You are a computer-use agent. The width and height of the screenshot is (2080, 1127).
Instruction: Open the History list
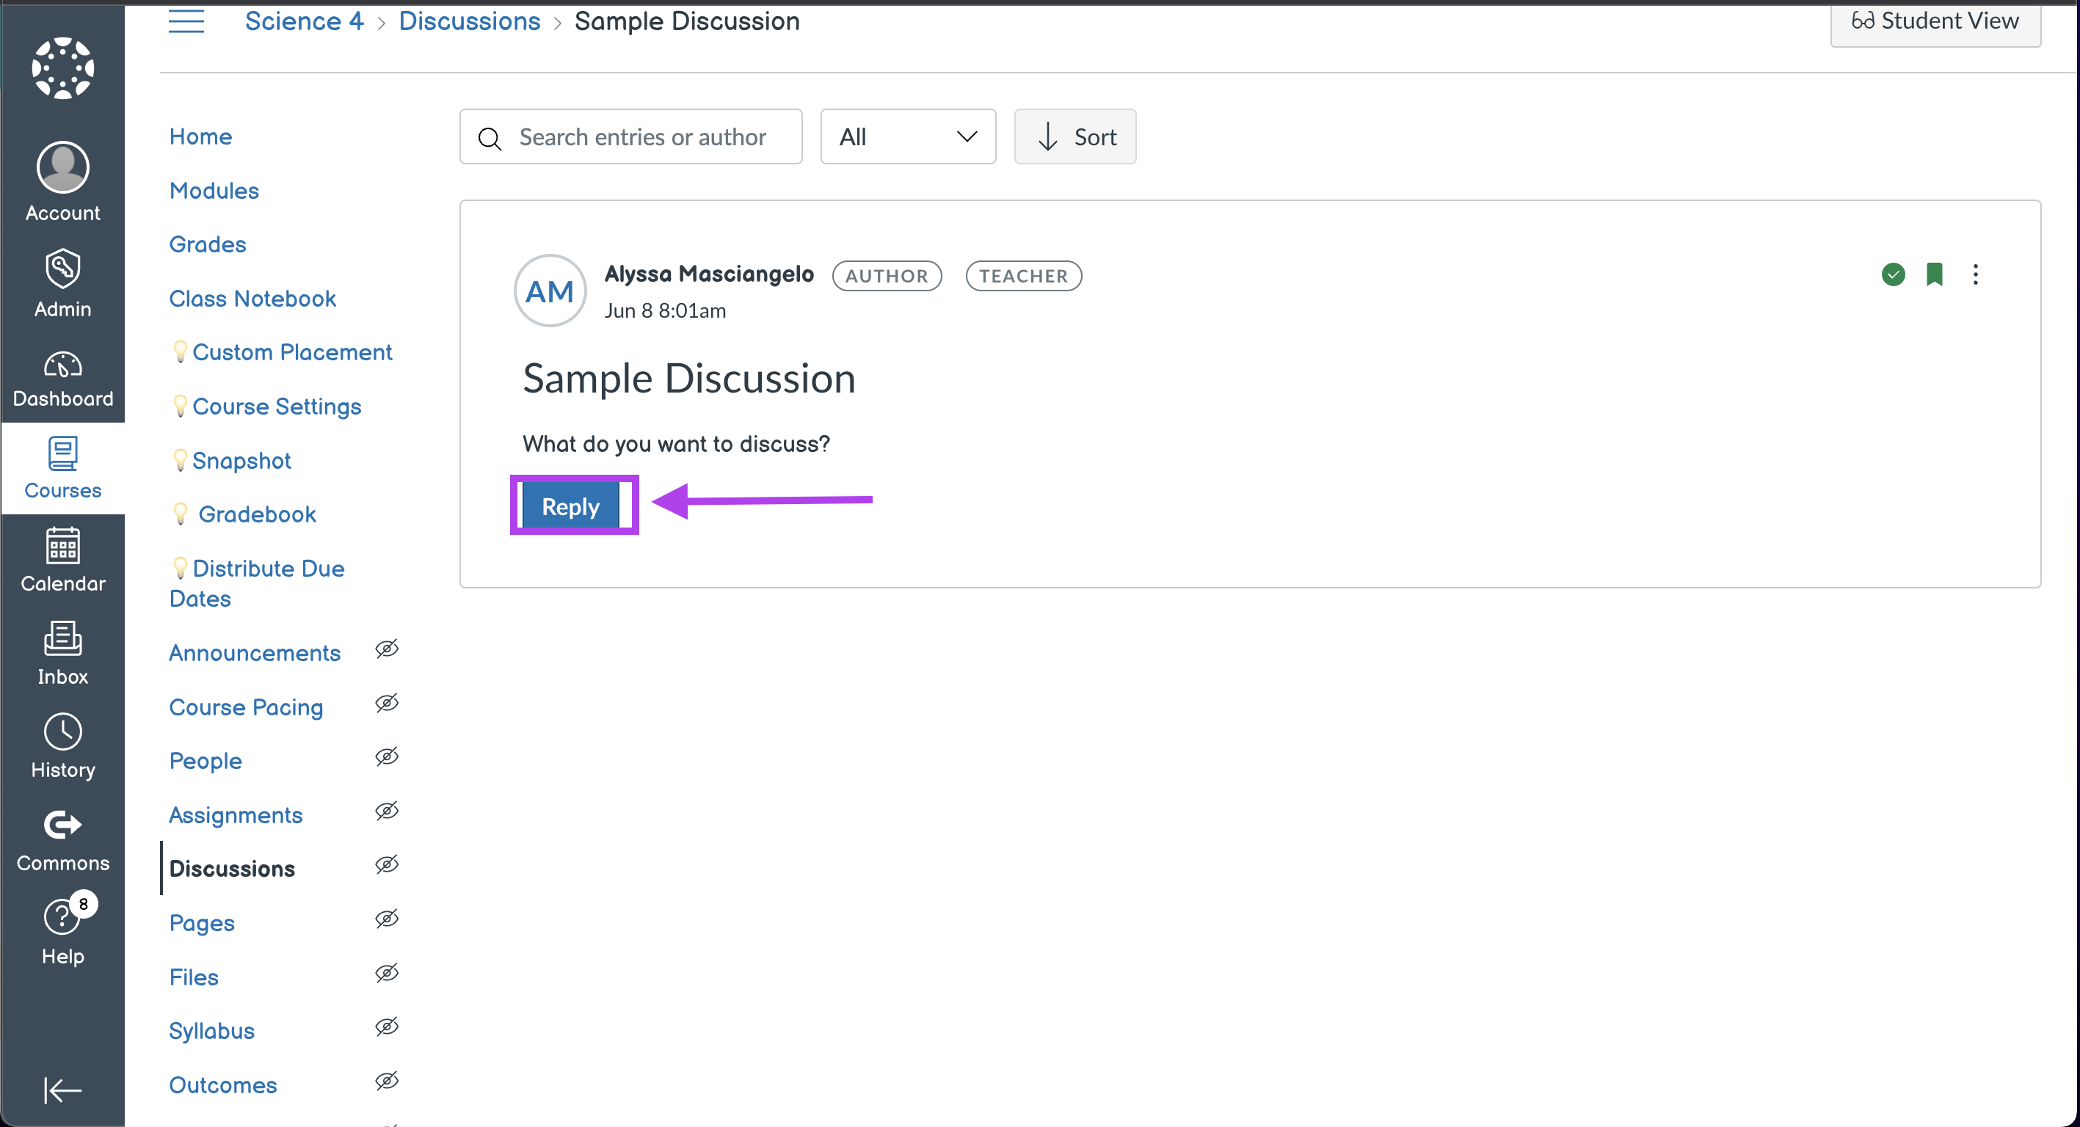[x=63, y=746]
